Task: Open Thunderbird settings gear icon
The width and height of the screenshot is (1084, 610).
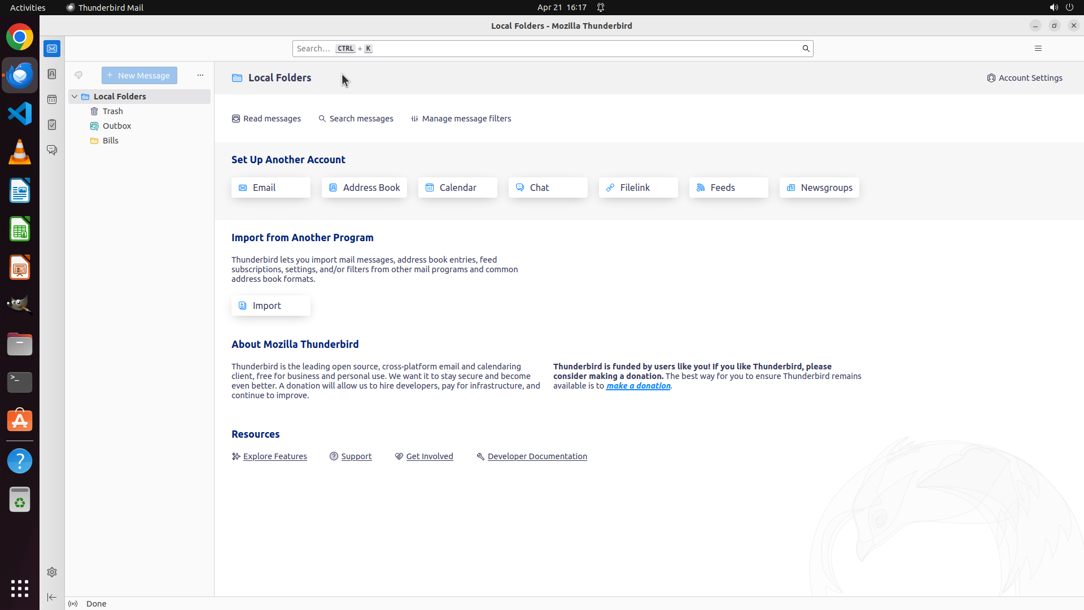Action: coord(52,572)
